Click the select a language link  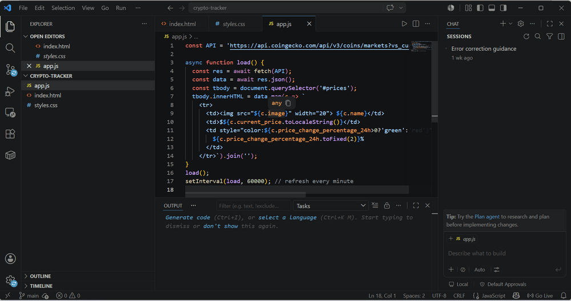(287, 218)
